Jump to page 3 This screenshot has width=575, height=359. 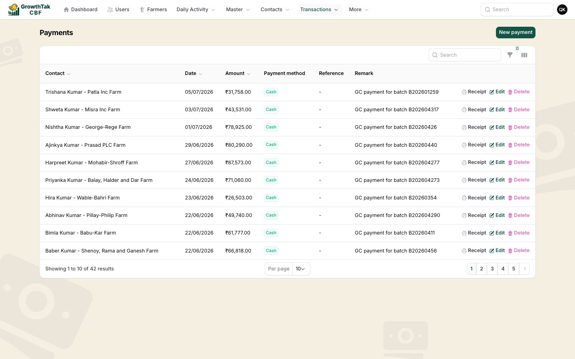pos(492,269)
